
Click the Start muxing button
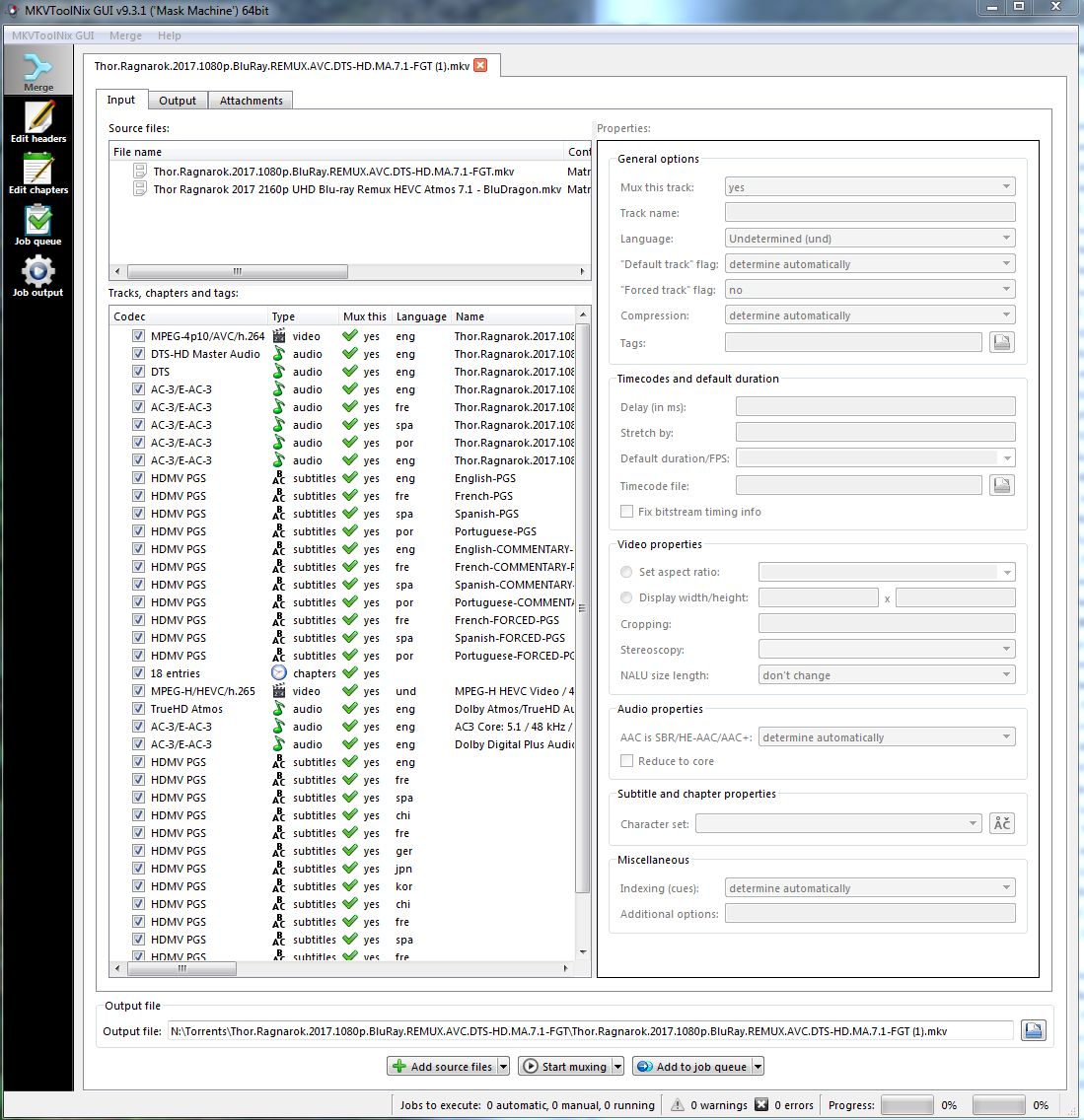pyautogui.click(x=565, y=1067)
